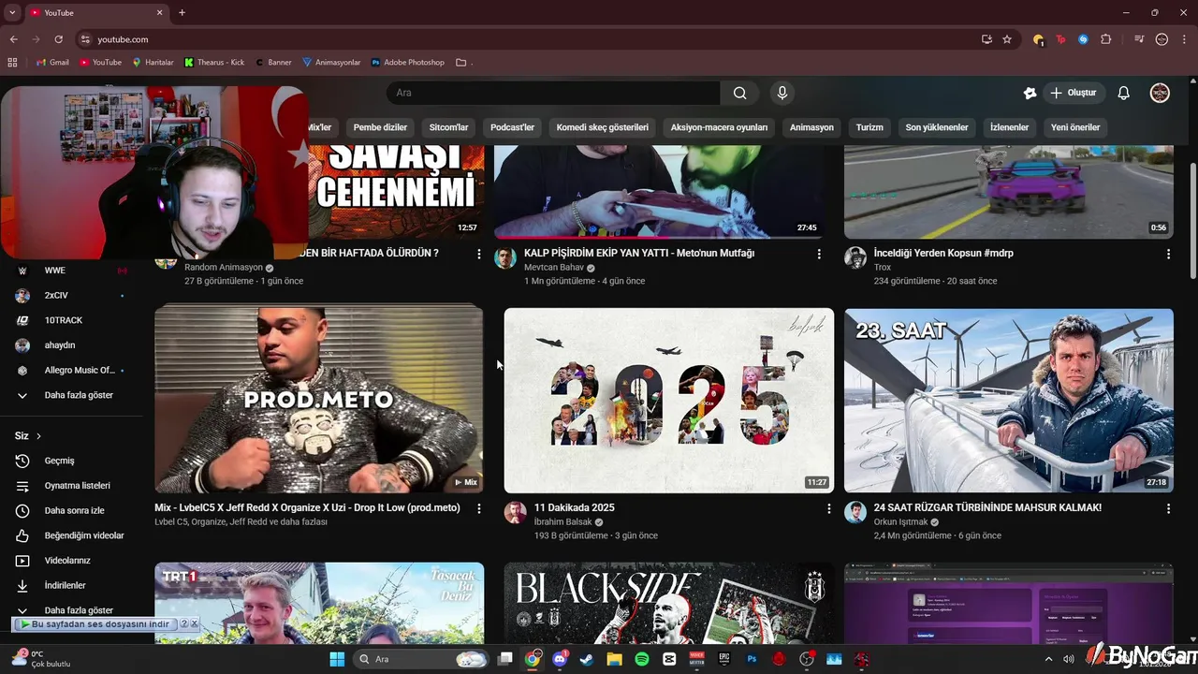Open Steam from the taskbar

[587, 659]
